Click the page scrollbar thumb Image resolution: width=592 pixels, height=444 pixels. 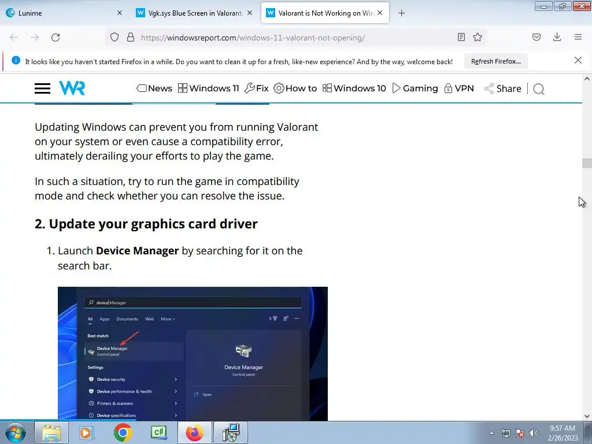[587, 163]
